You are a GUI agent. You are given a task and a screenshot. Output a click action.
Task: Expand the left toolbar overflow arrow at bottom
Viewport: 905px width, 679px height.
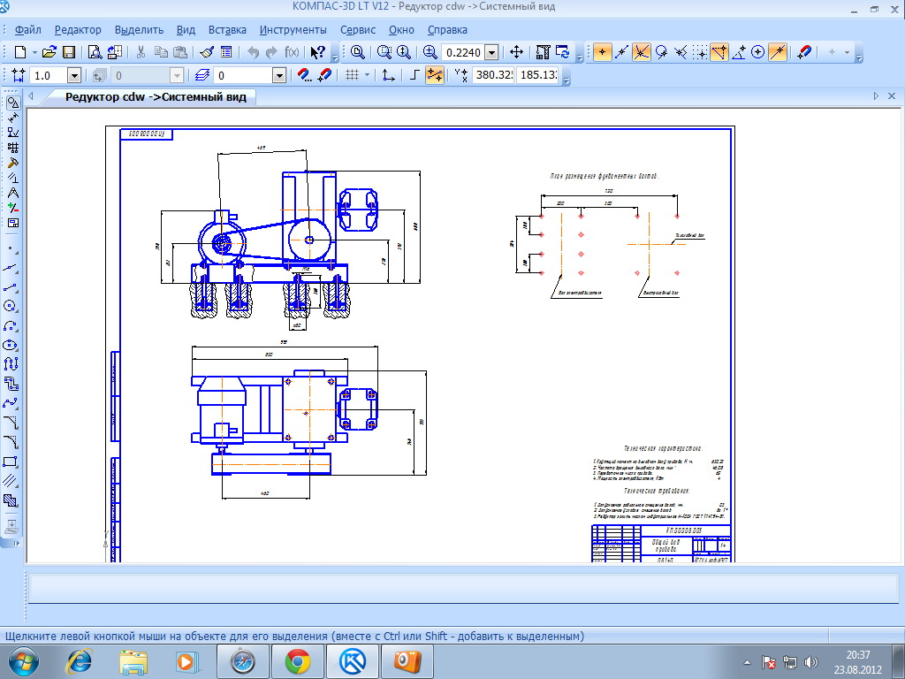[x=16, y=543]
